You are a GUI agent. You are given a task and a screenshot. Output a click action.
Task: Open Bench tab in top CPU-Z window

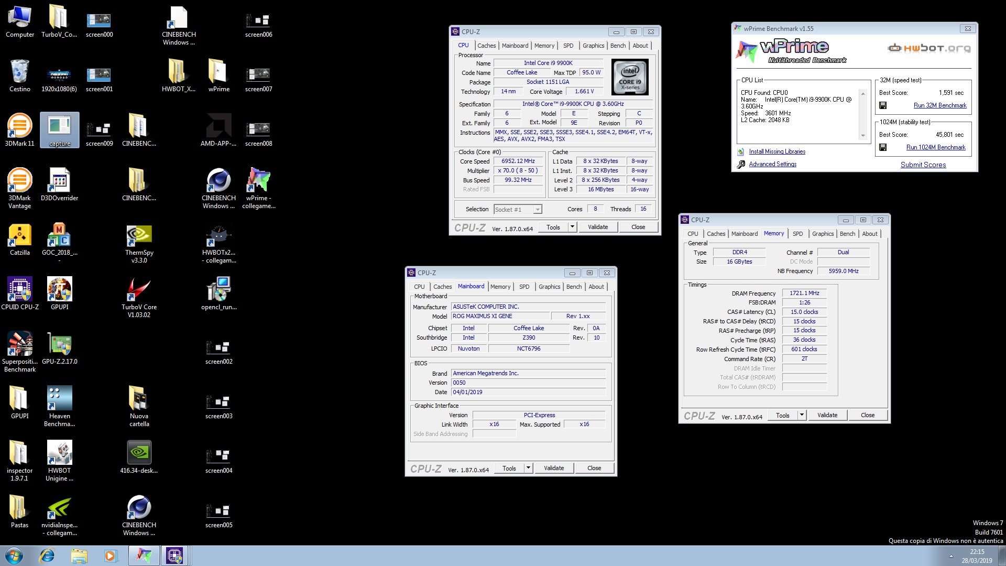pos(618,46)
